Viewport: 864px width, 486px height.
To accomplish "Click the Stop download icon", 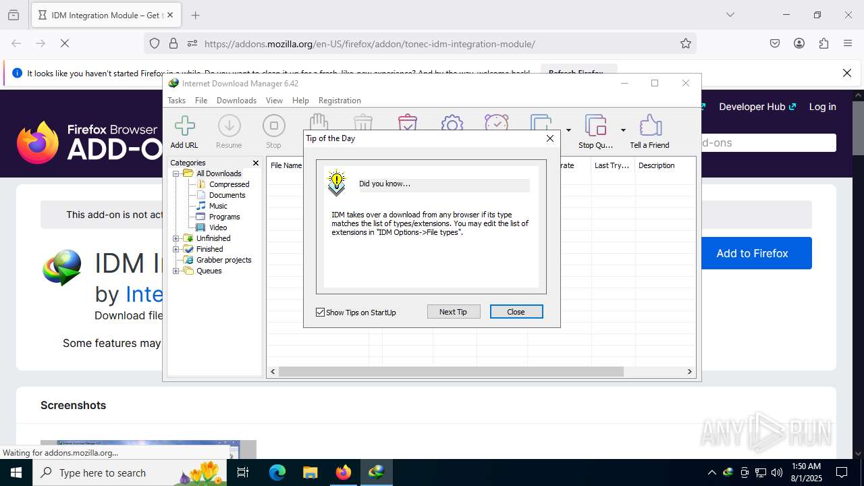I will 273,132.
